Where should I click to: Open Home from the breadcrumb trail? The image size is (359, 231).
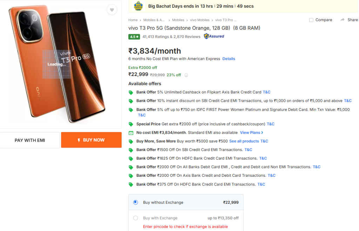point(133,20)
